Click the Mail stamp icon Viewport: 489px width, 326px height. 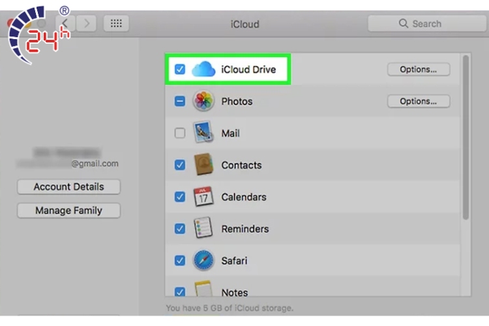coord(203,132)
